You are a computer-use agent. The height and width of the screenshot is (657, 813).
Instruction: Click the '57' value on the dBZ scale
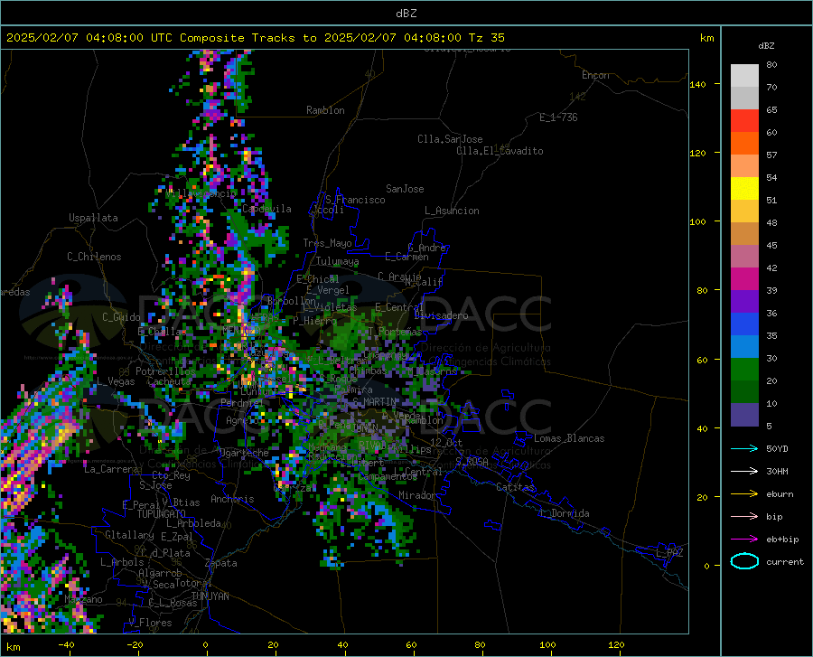point(771,155)
